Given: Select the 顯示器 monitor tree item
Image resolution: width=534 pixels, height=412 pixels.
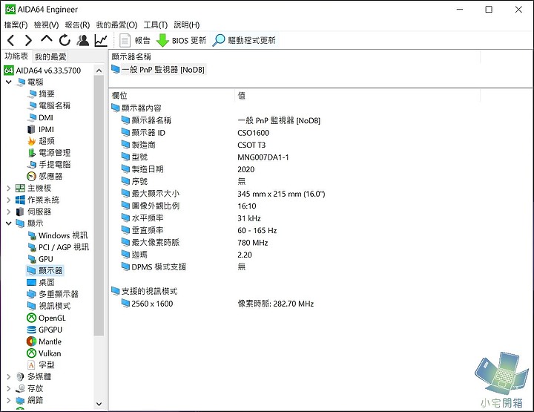Looking at the screenshot, I should coord(45,271).
